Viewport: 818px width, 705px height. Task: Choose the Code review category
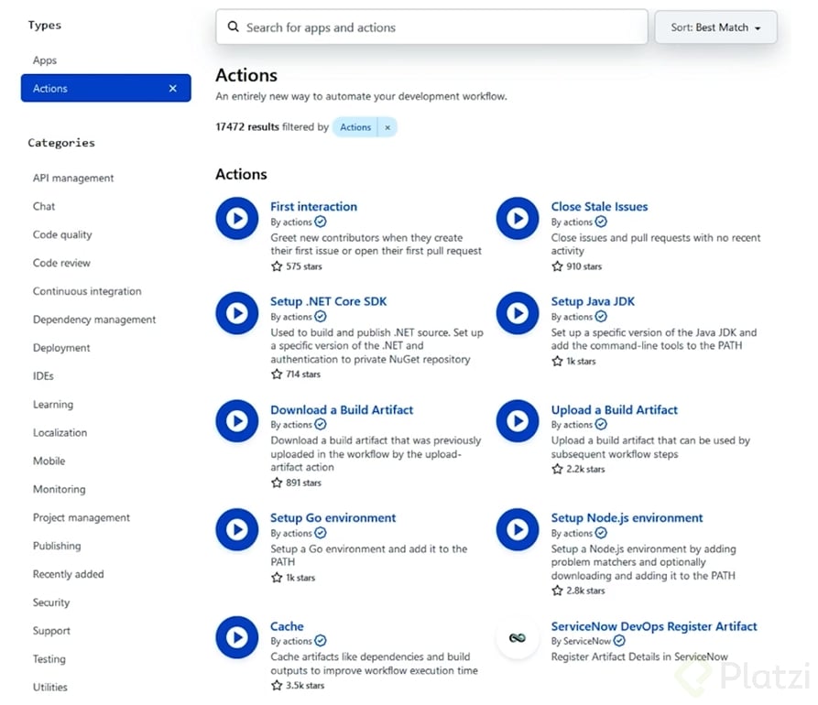[x=61, y=263]
